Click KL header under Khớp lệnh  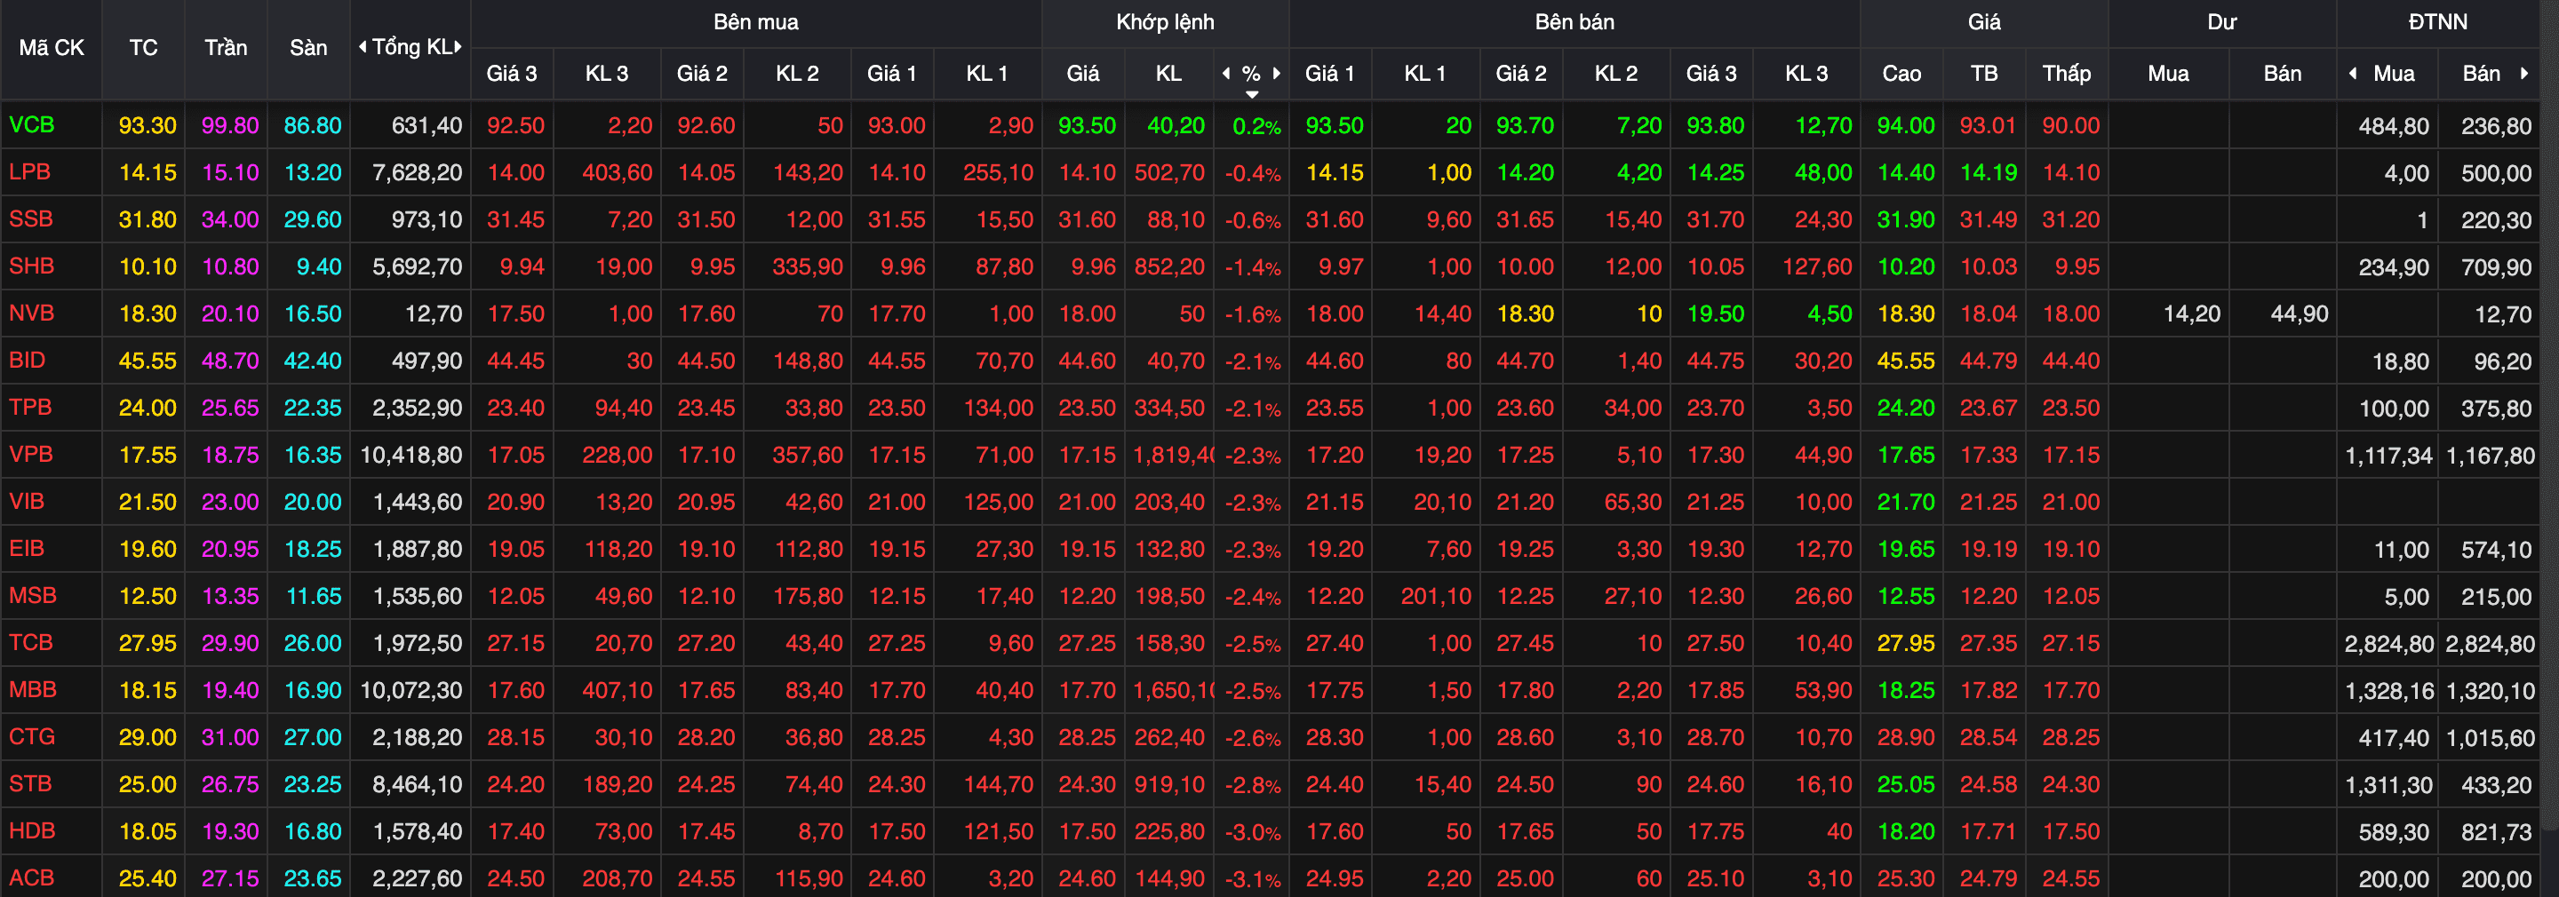1168,74
